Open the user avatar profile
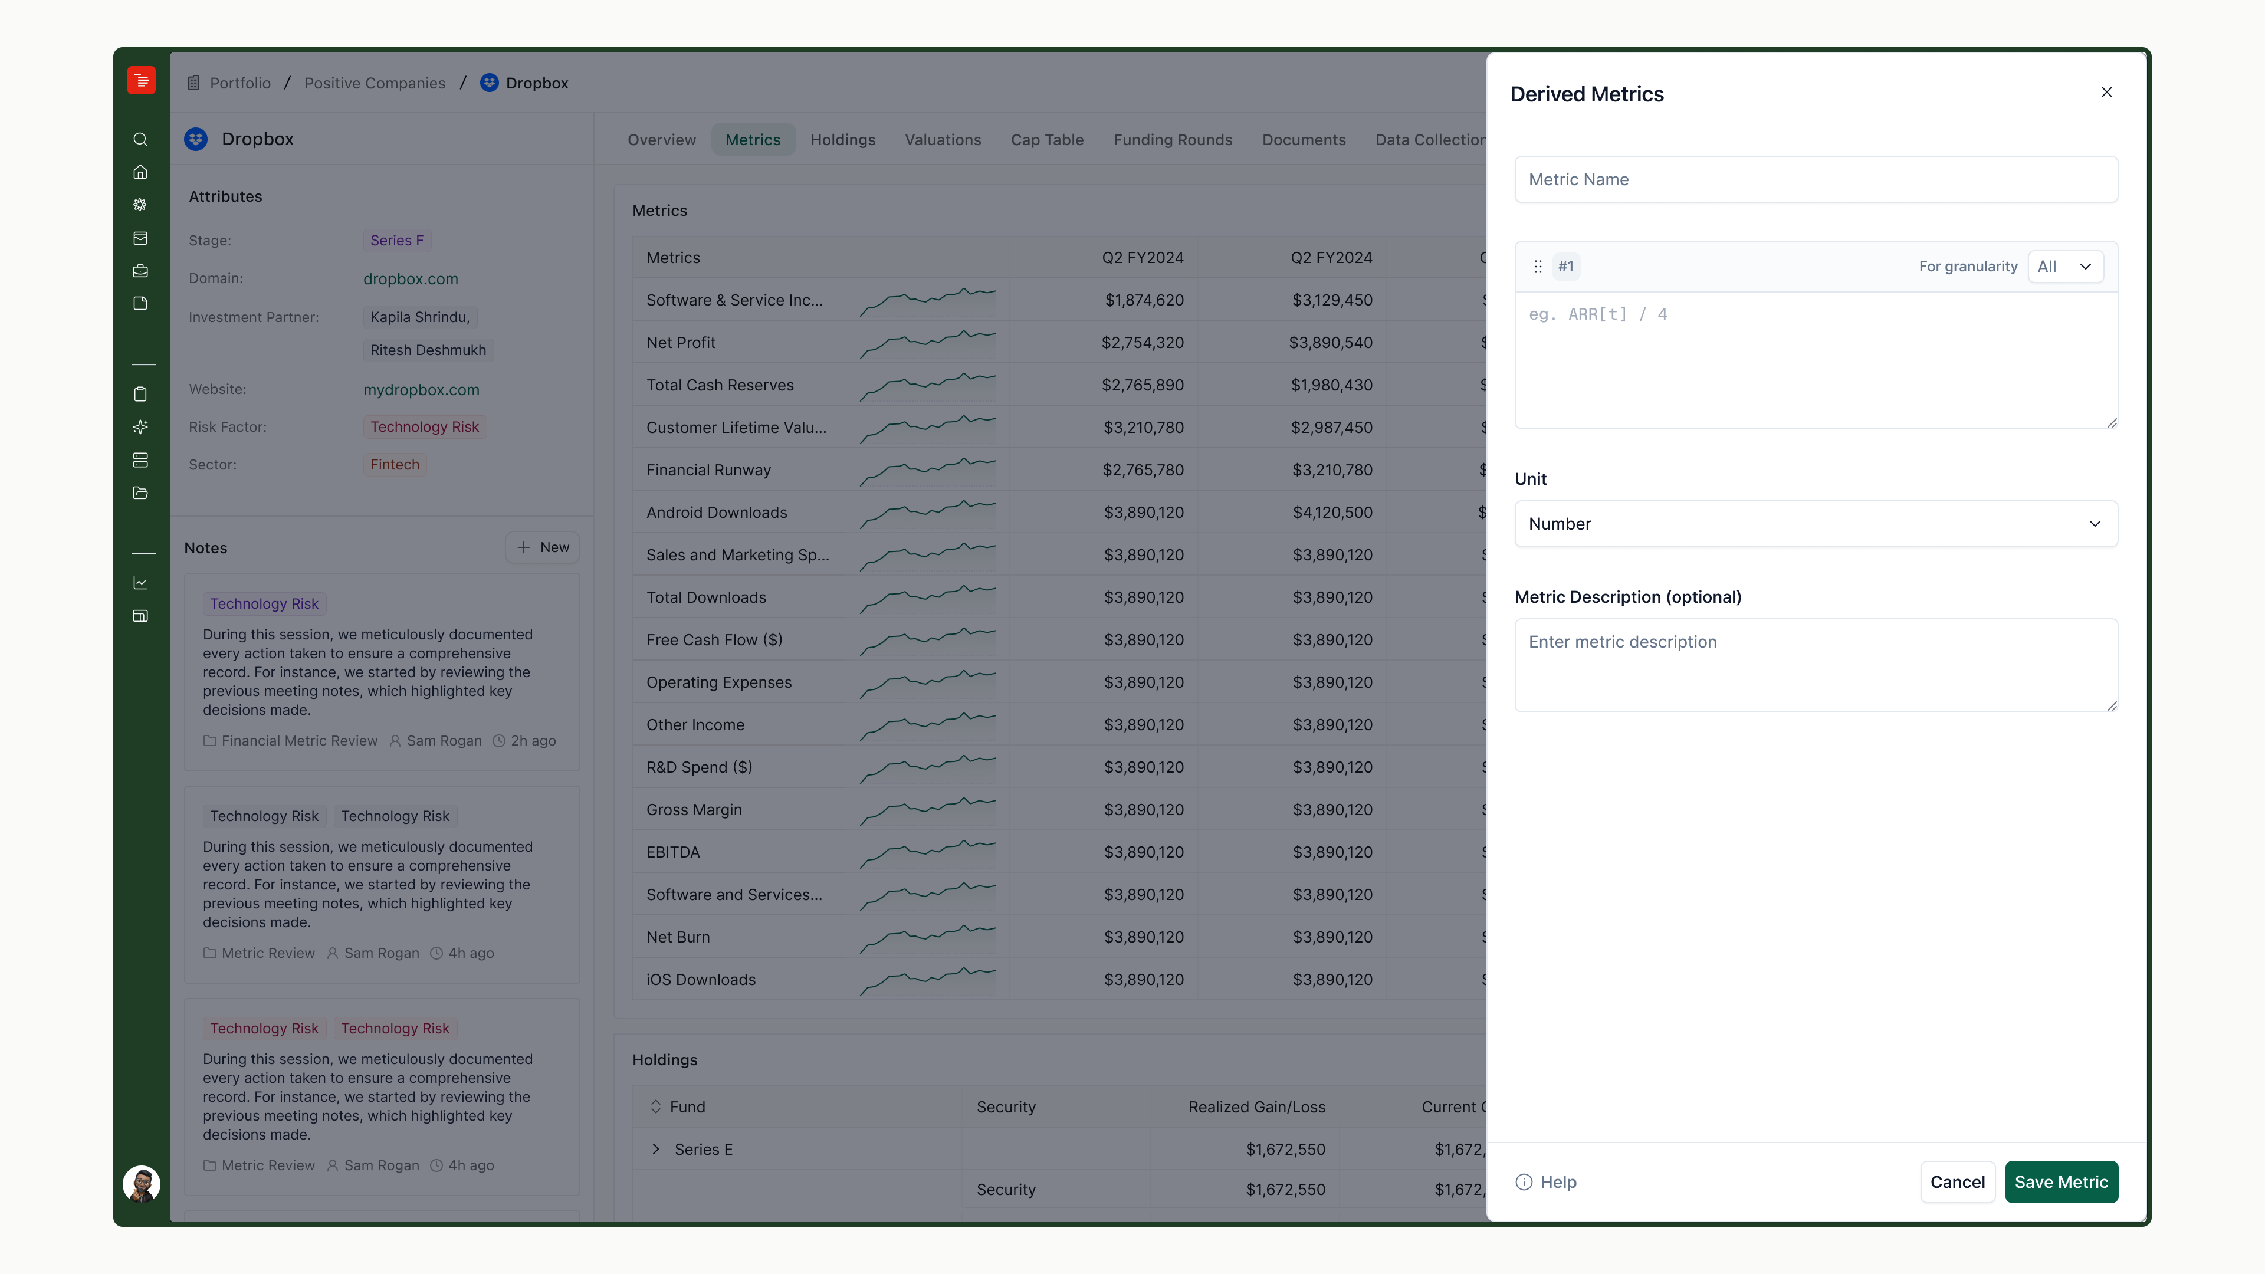This screenshot has width=2265, height=1274. point(141,1183)
